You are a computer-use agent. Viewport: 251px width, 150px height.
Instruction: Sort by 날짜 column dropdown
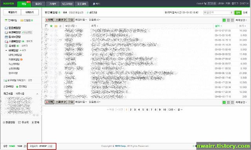(218, 26)
